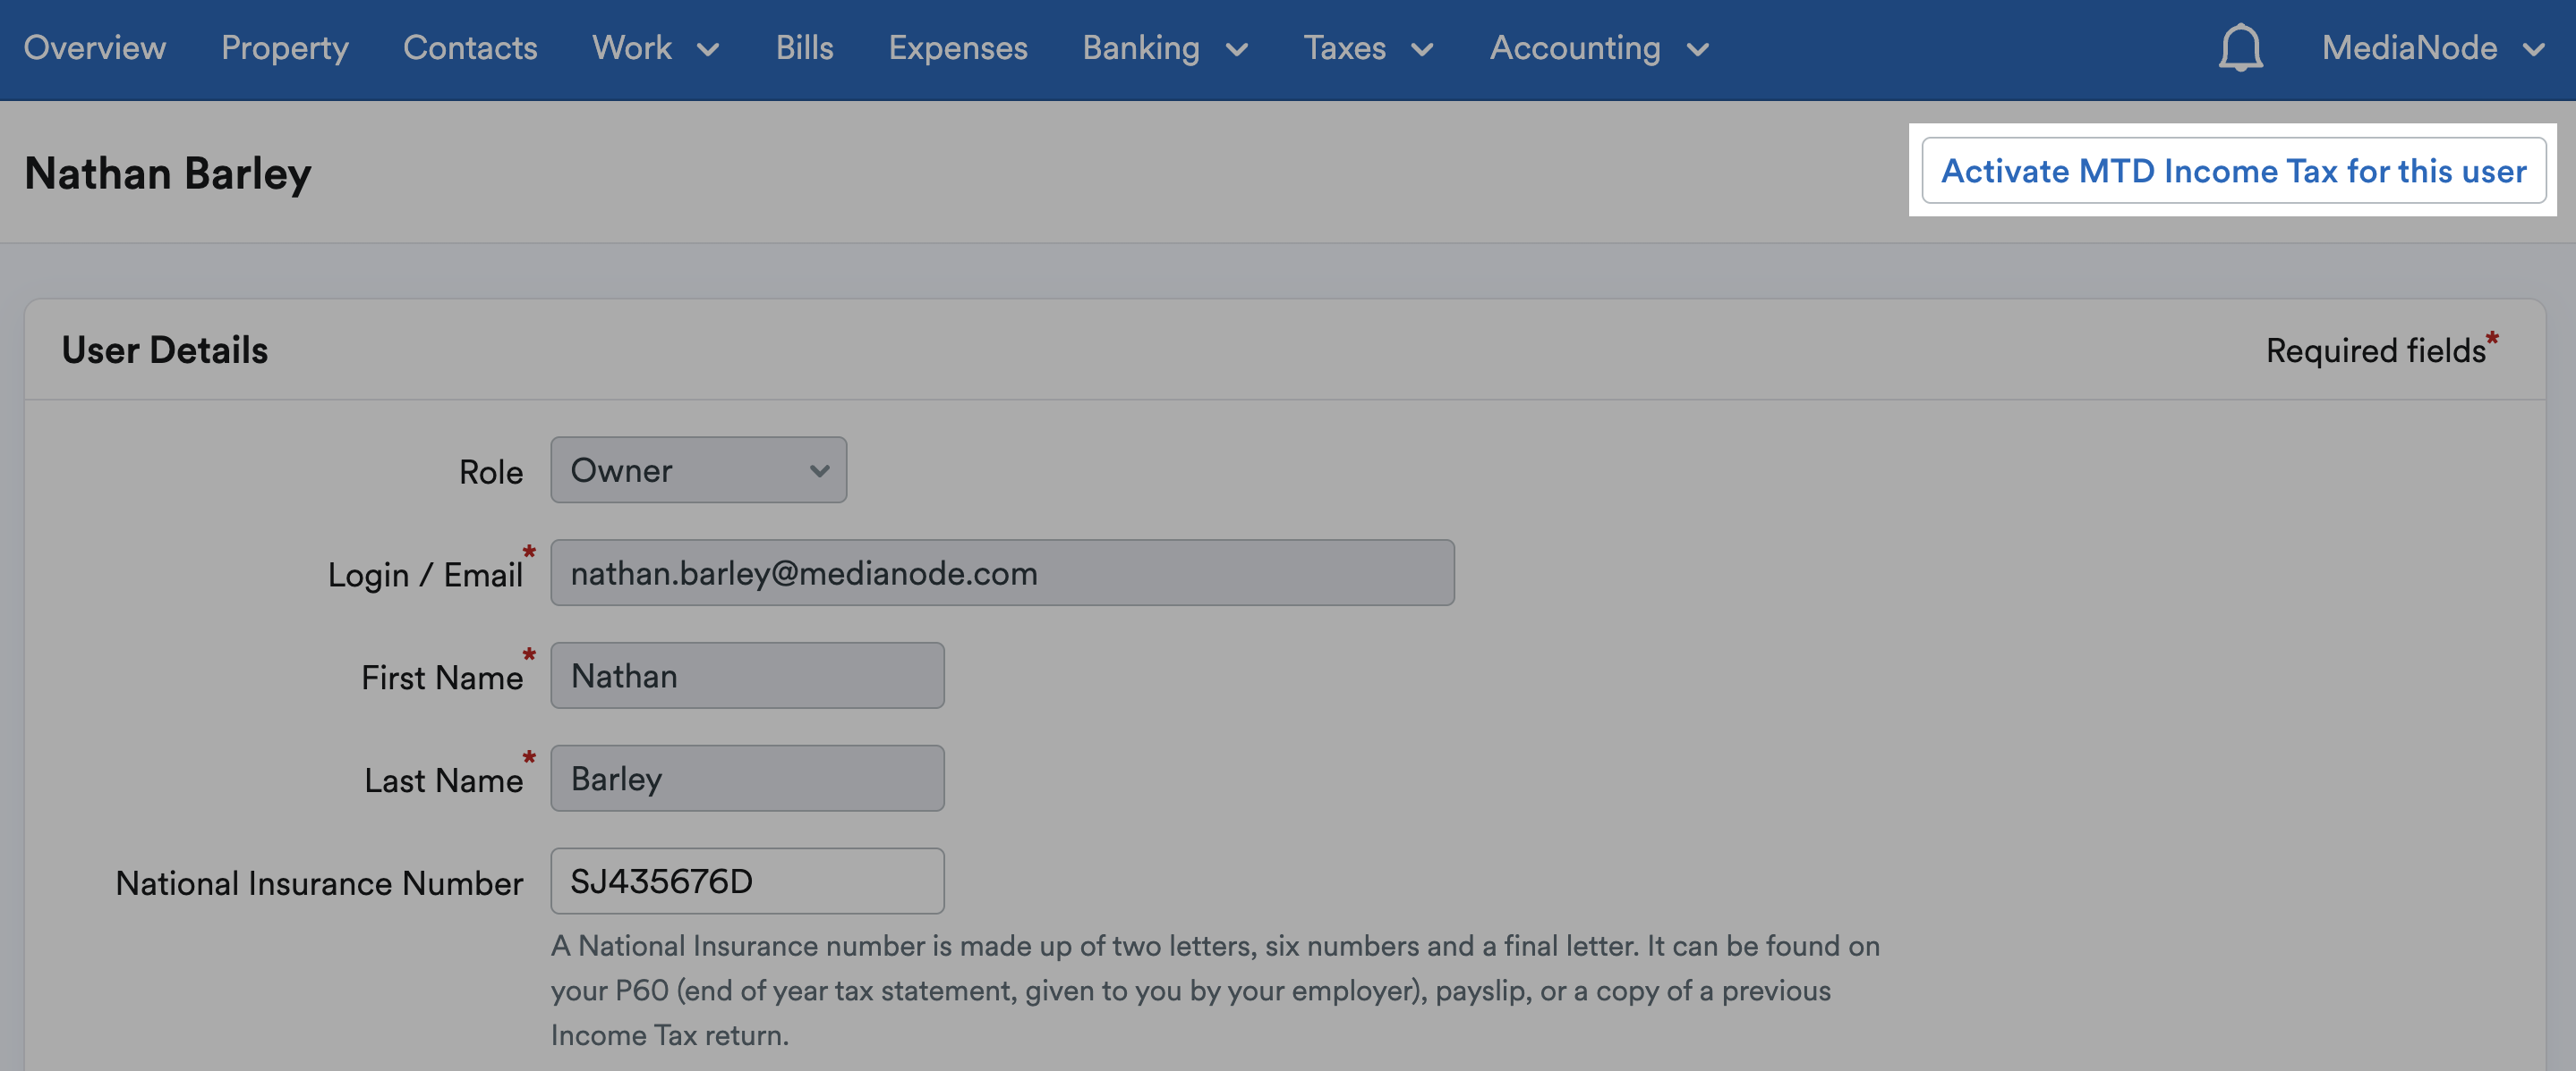Click the National Insurance Number label

click(x=319, y=883)
